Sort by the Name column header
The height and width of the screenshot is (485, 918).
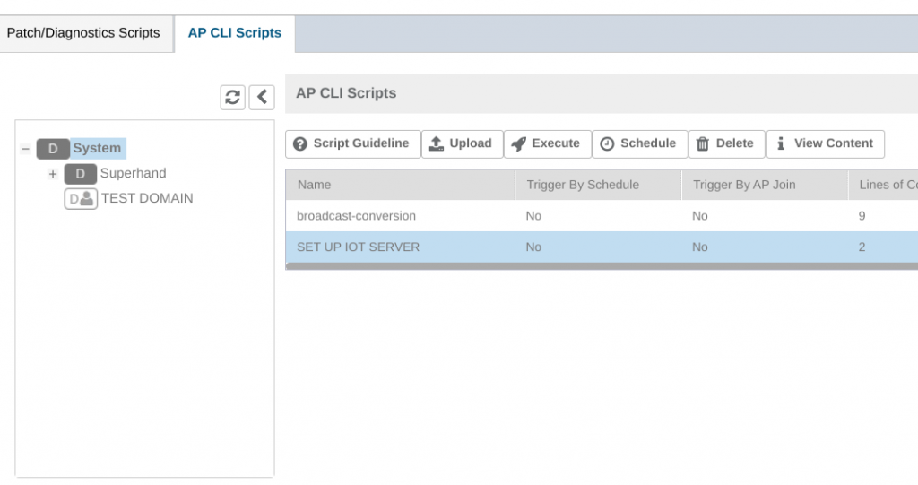[314, 185]
